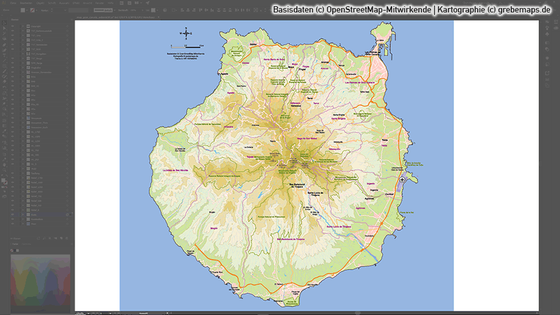
Task: Open the top icon in the right panel dock
Action: tap(547, 22)
